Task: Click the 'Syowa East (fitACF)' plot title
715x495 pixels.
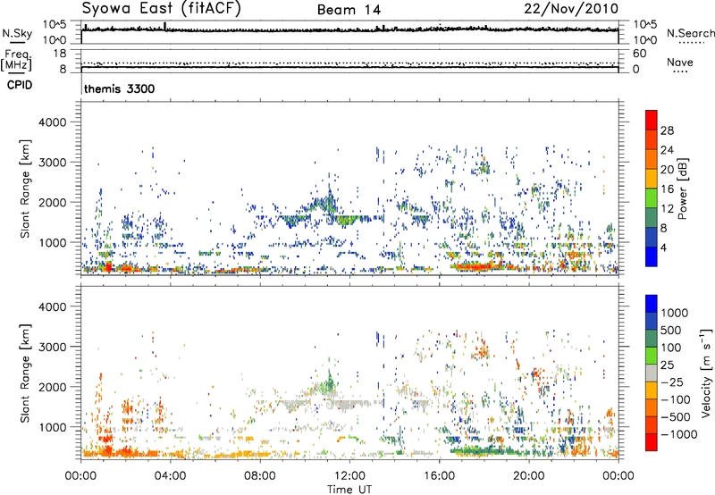Action: [x=161, y=8]
